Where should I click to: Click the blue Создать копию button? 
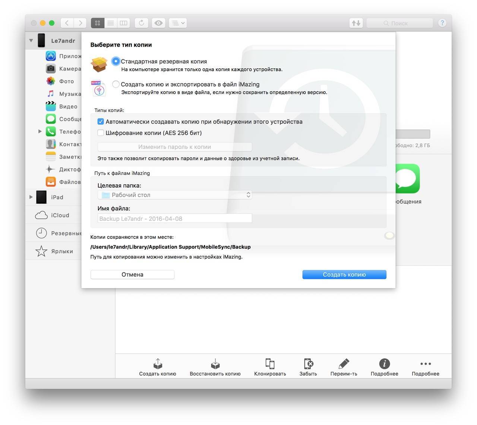tap(344, 275)
